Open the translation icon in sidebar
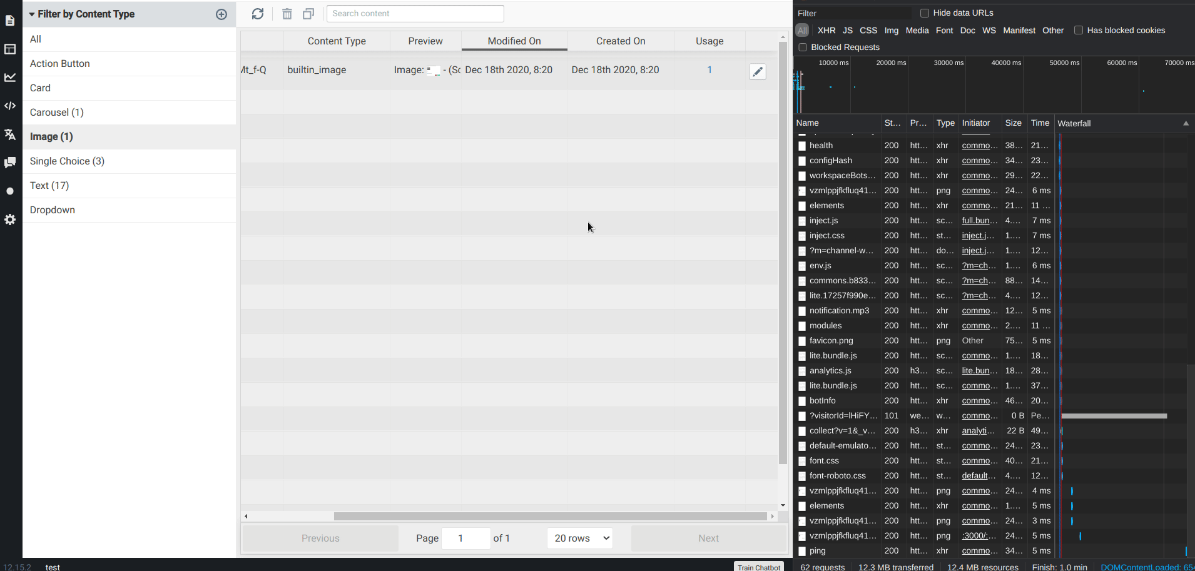The height and width of the screenshot is (571, 1195). pos(10,134)
